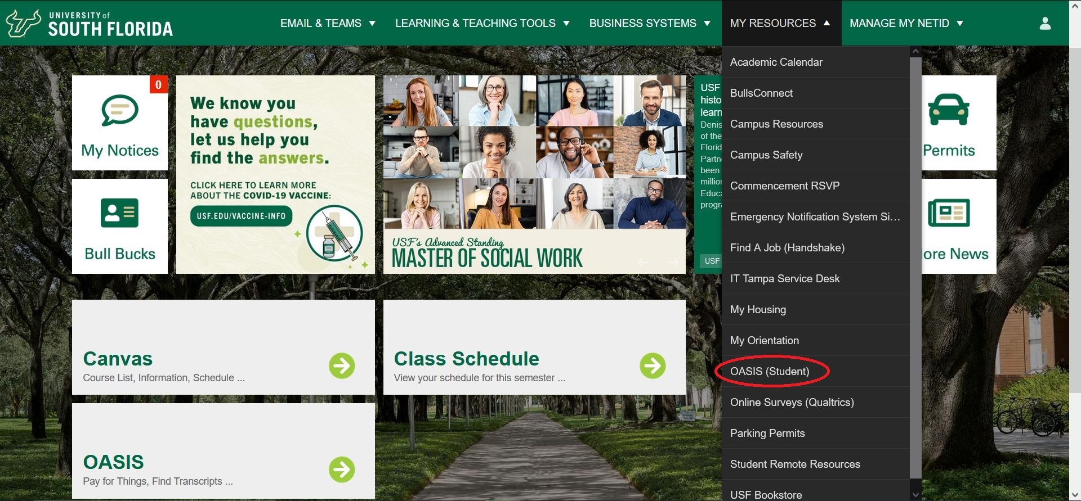Collapse the My Resources menu
This screenshot has width=1081, height=501.
click(780, 23)
